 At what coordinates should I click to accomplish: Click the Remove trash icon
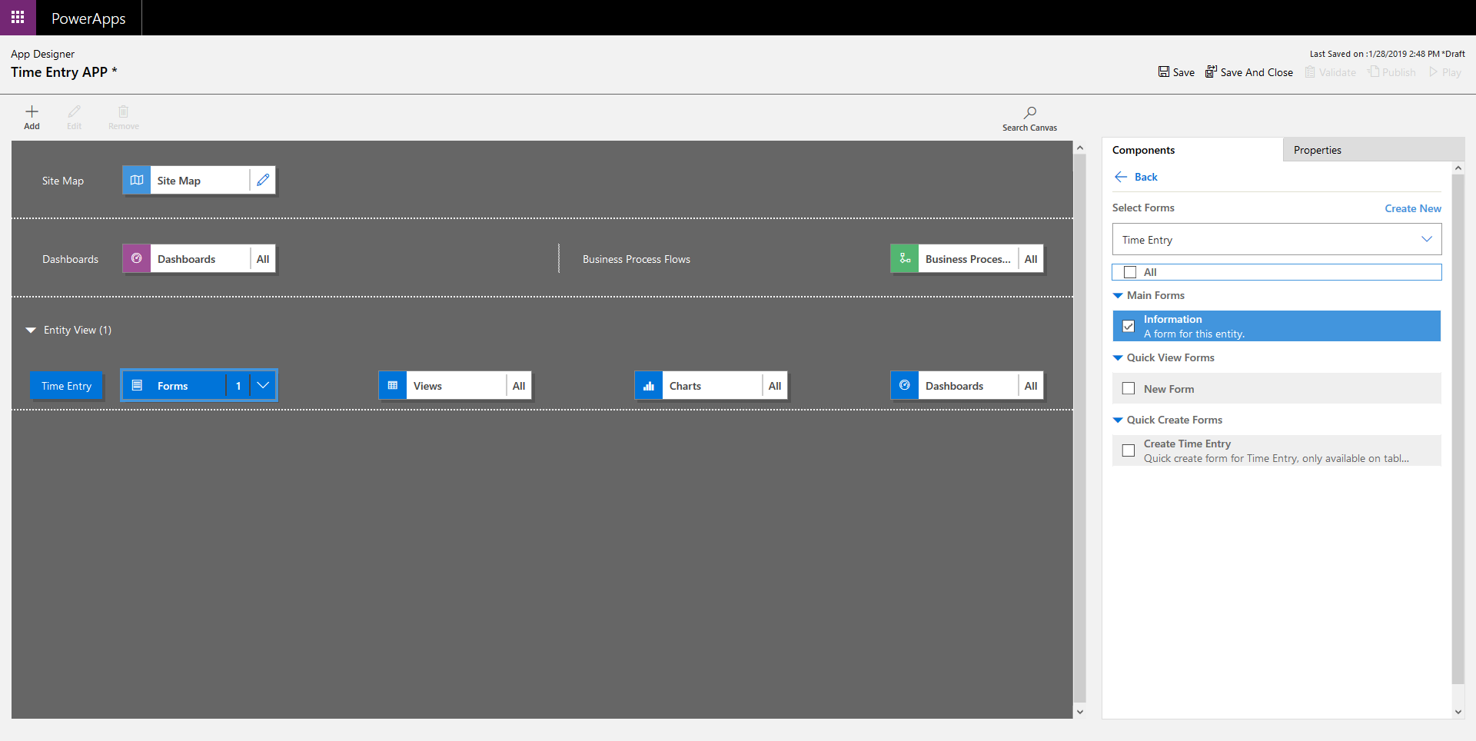pyautogui.click(x=123, y=111)
